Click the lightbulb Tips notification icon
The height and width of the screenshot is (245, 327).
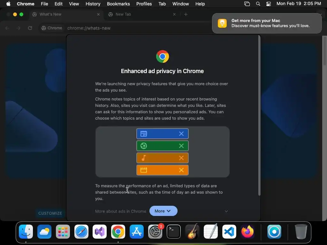(222, 23)
